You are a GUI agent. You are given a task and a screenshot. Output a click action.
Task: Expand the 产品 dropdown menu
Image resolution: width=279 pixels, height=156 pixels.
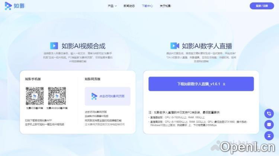pyautogui.click(x=112, y=6)
